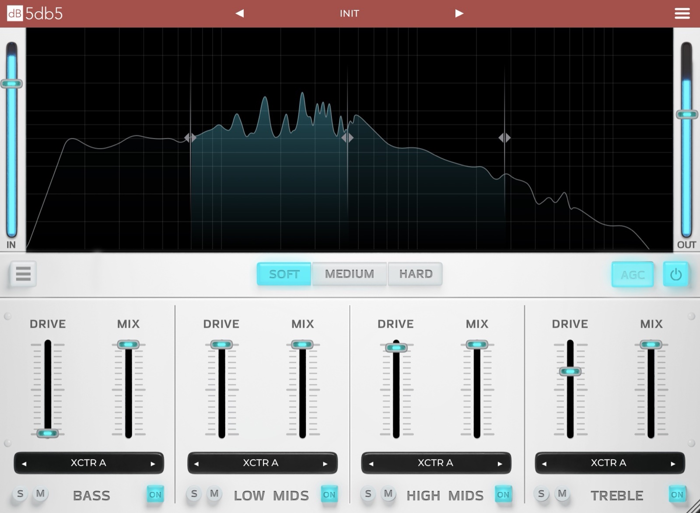Mute the TREBLE band
This screenshot has height=513, width=700.
[562, 494]
